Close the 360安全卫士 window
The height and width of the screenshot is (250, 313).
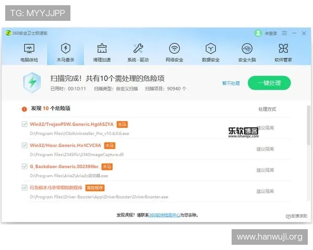coord(304,33)
